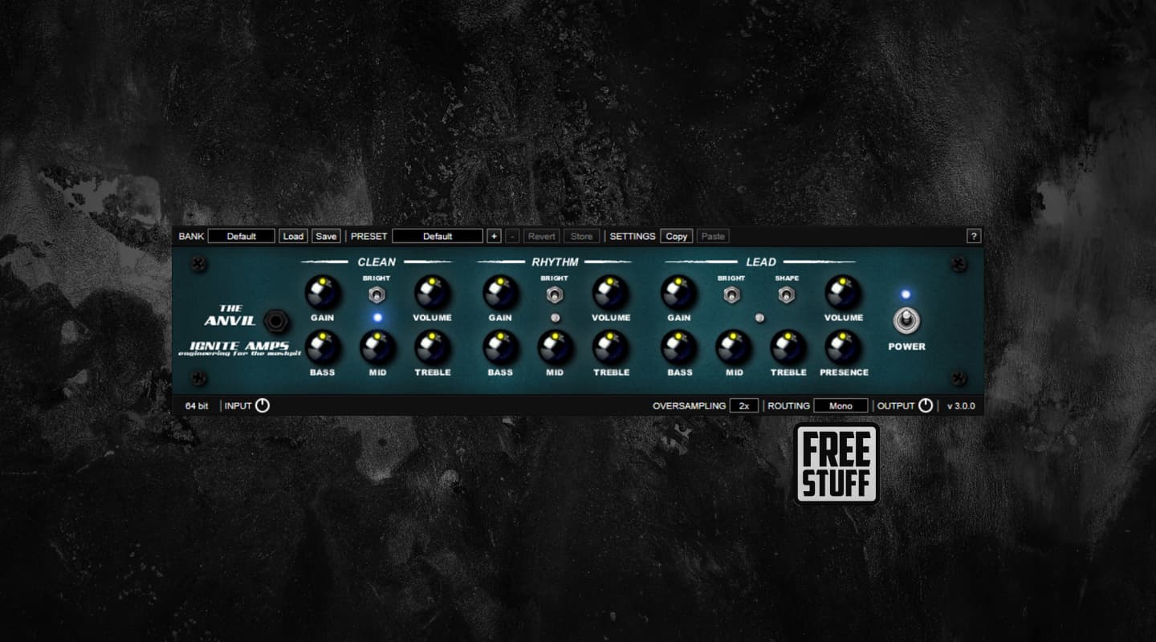Toggle the Lead channel Bright switch
Screen dimensions: 1156x642
[x=731, y=295]
